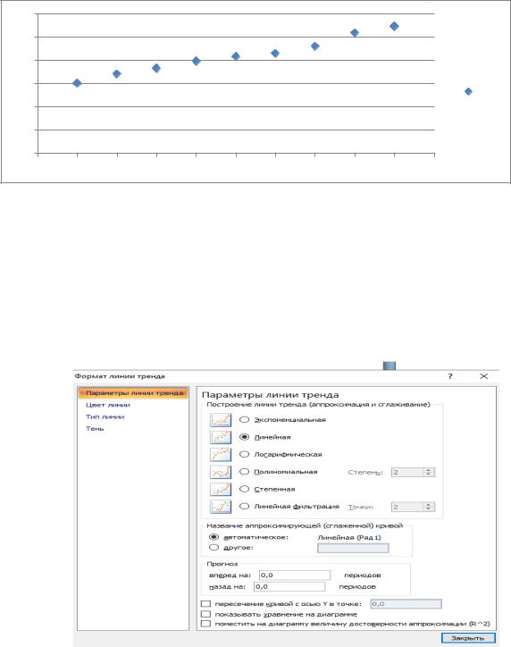Viewport: 511px width, 647px height.
Task: Click the help question mark icon
Action: coord(450,376)
